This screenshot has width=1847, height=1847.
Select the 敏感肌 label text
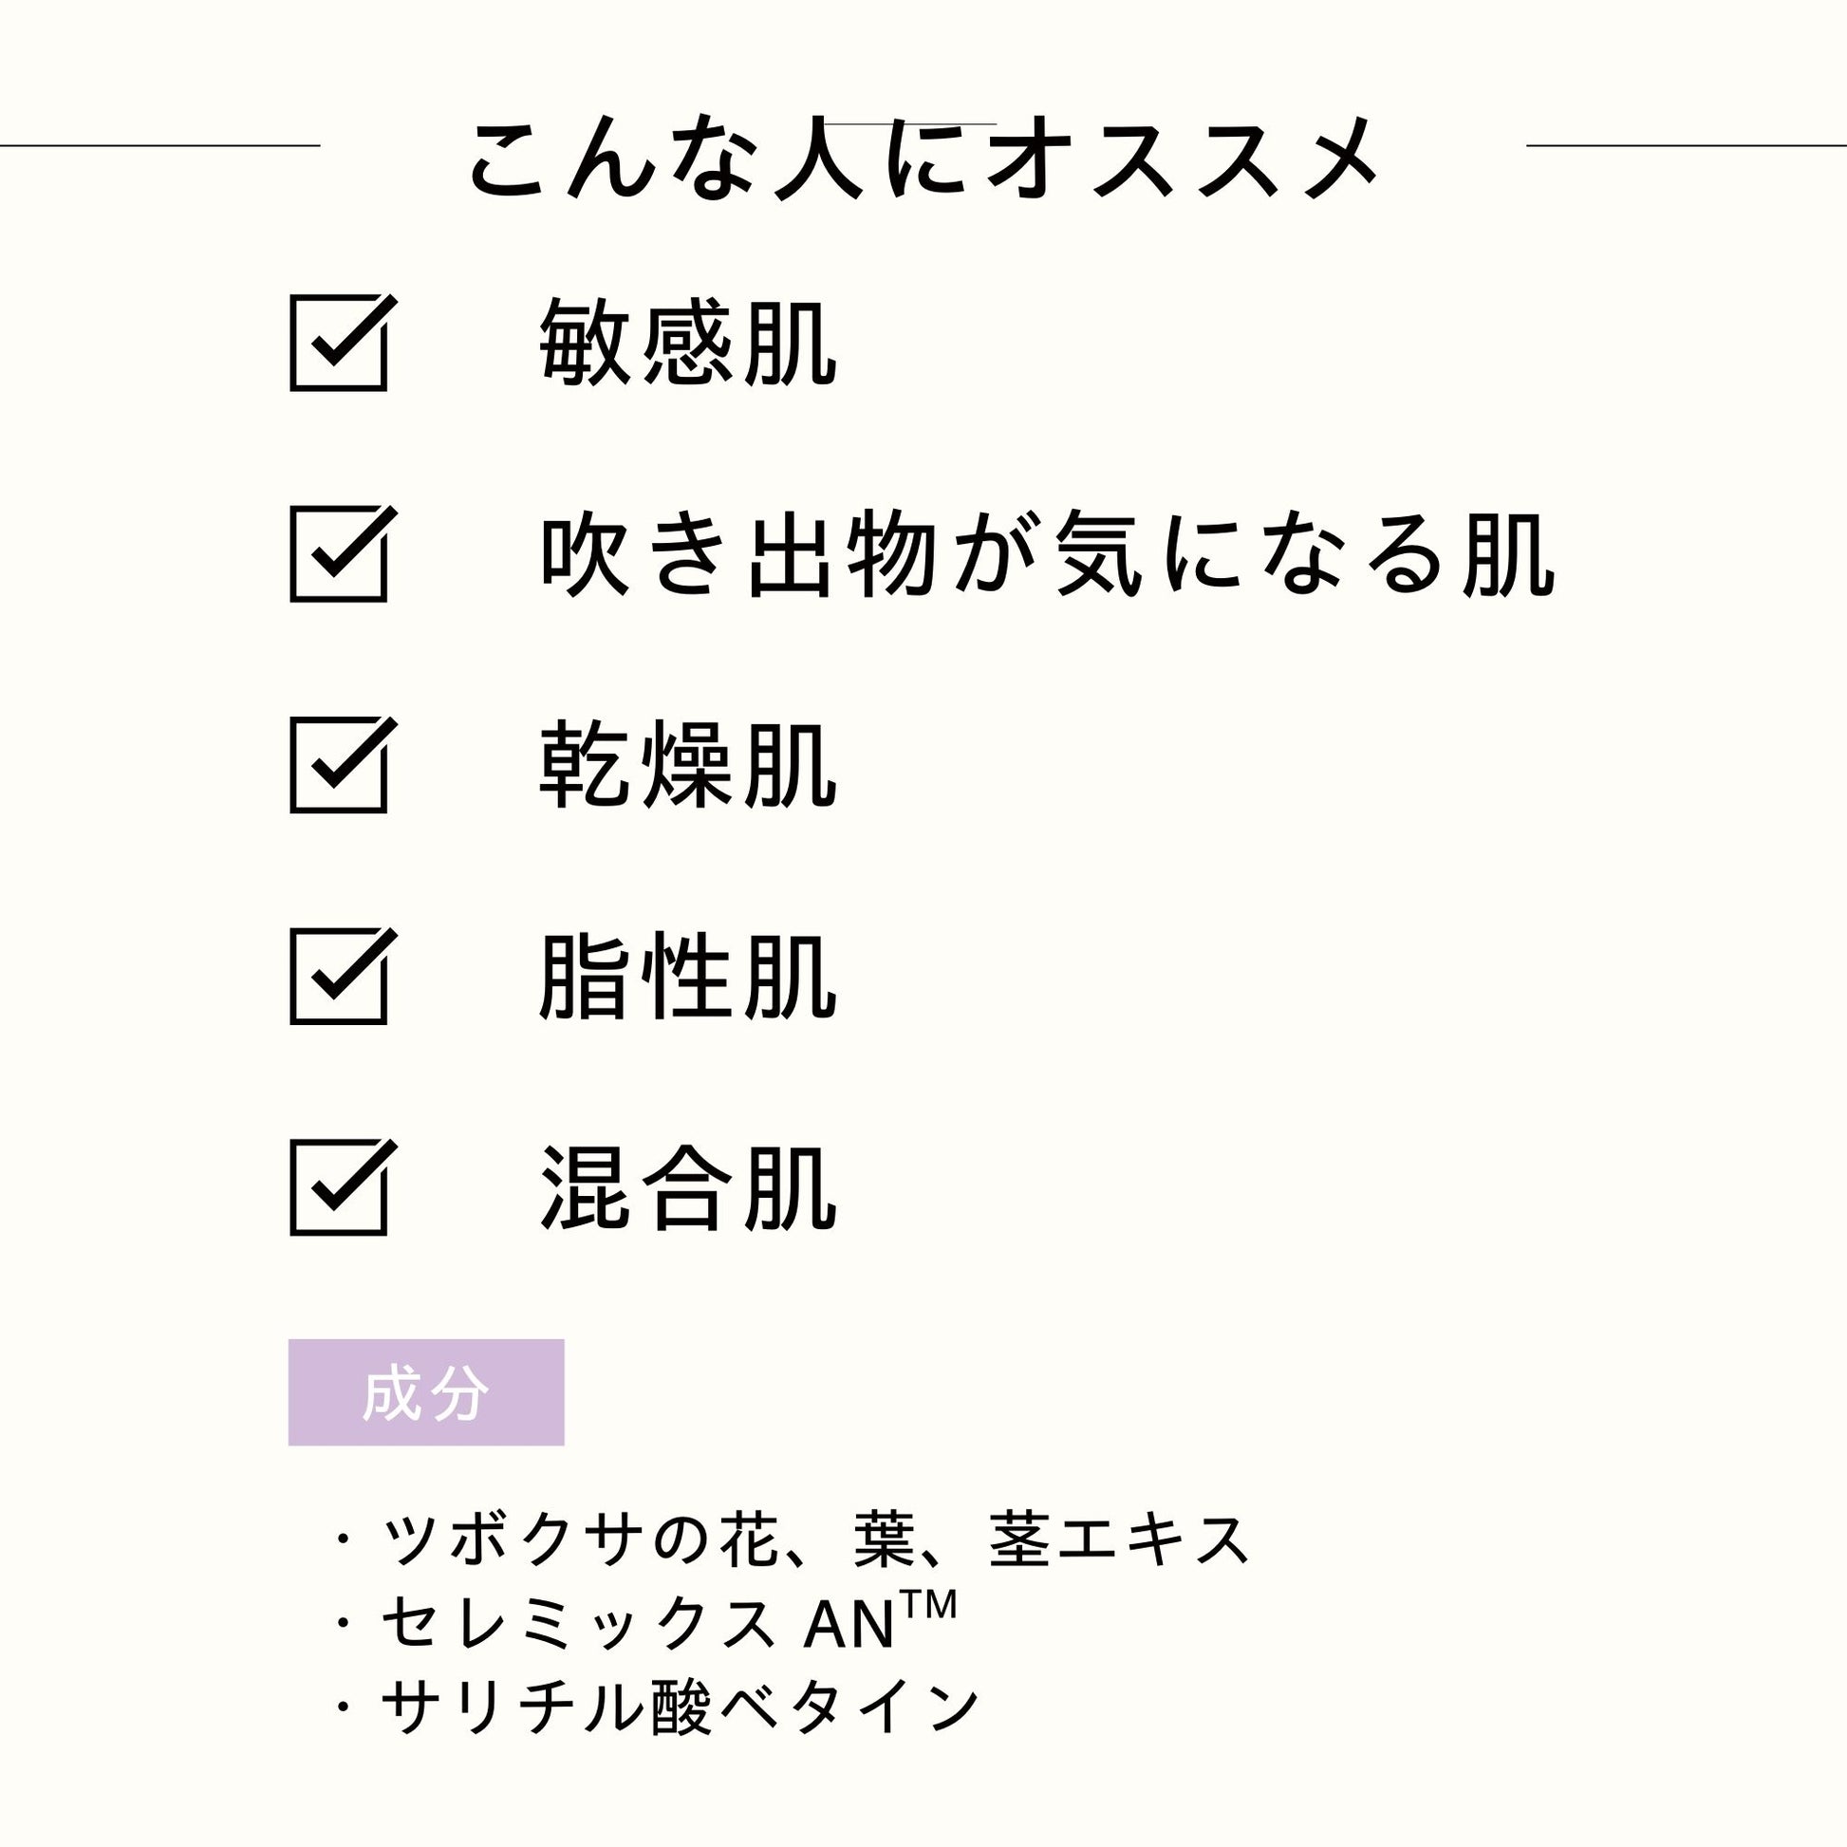tap(688, 343)
